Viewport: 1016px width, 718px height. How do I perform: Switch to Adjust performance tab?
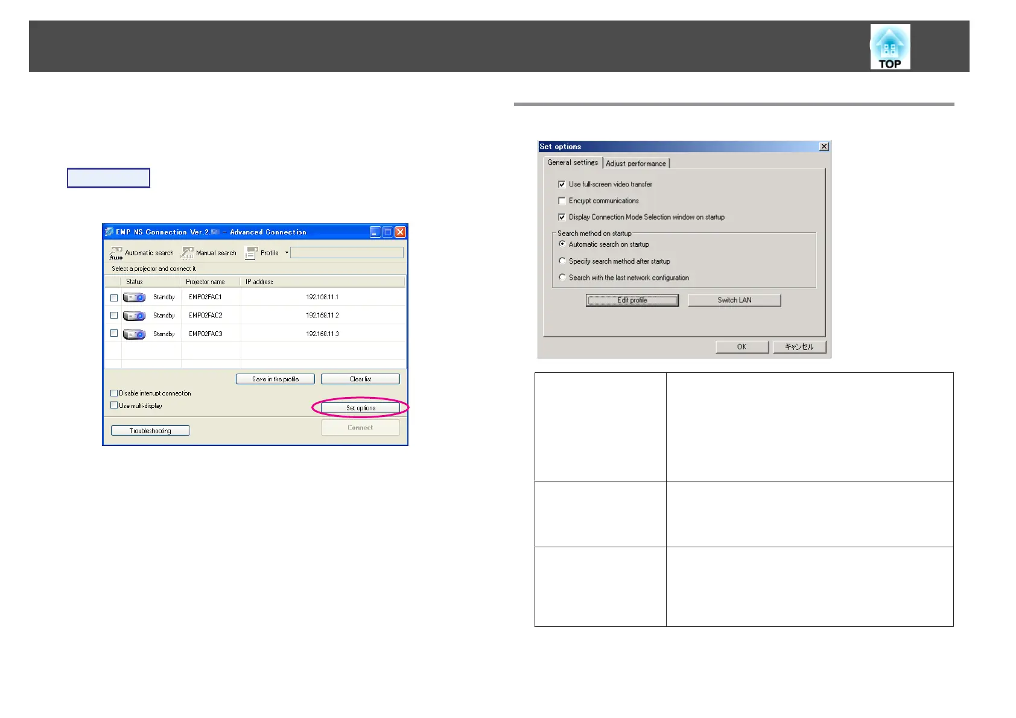tap(636, 164)
